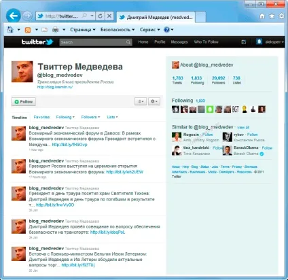Open browser tools gear icon
The height and width of the screenshot is (280, 288).
[x=282, y=16]
